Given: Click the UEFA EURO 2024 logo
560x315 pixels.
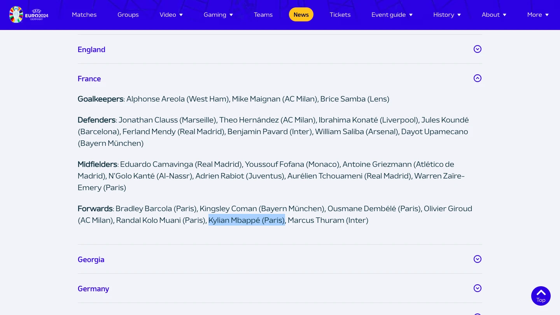Looking at the screenshot, I should (29, 15).
